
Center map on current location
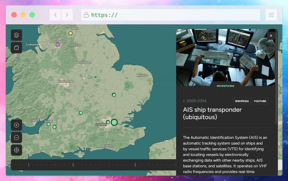[x=16, y=150]
